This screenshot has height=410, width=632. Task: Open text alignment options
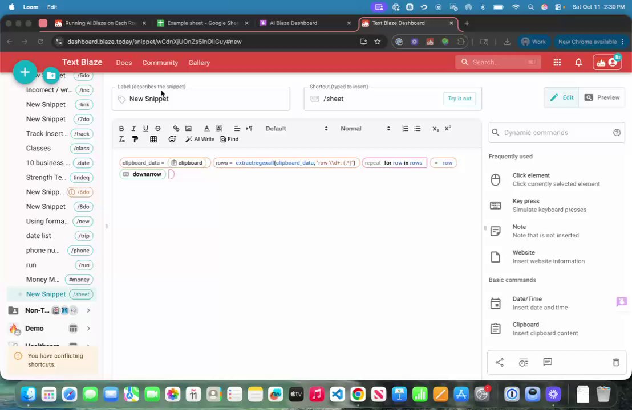click(237, 128)
